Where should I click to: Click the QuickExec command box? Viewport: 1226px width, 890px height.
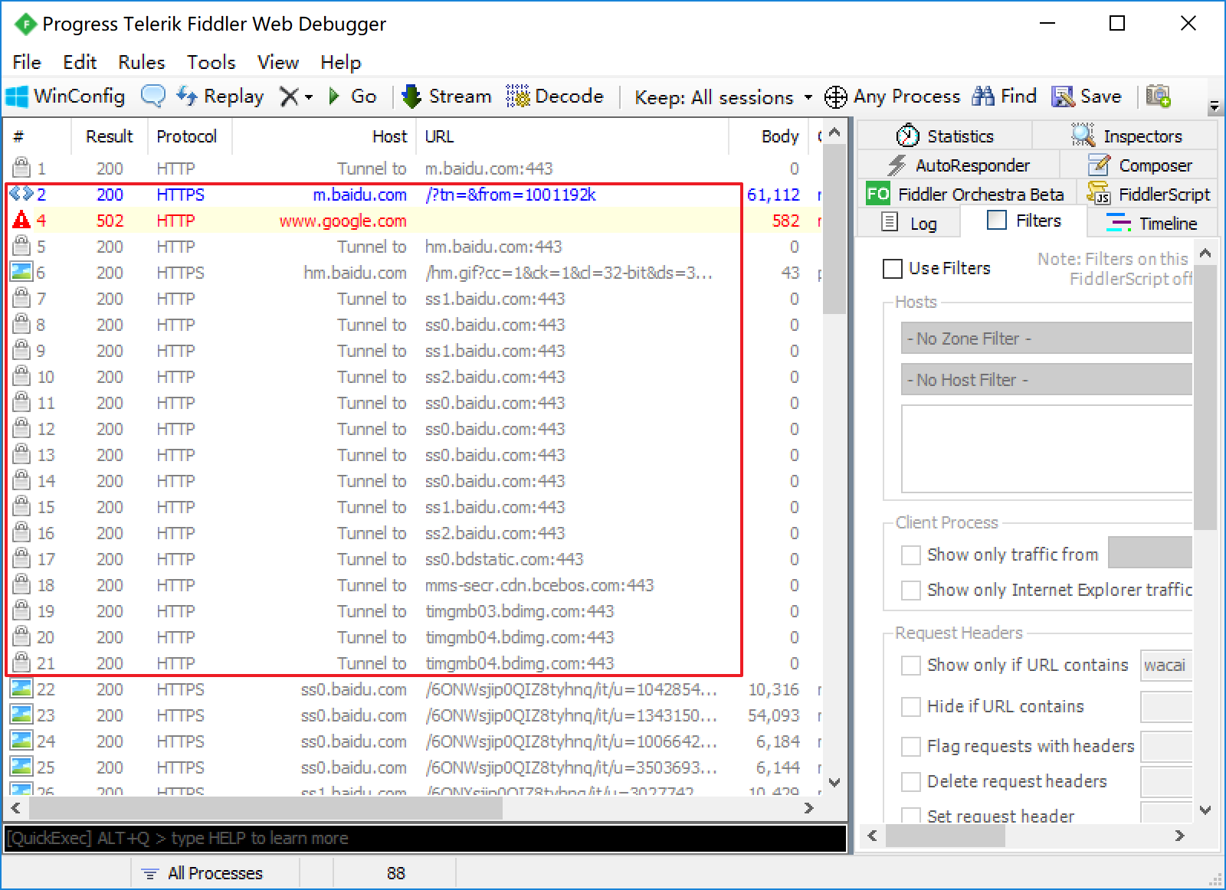[x=425, y=838]
